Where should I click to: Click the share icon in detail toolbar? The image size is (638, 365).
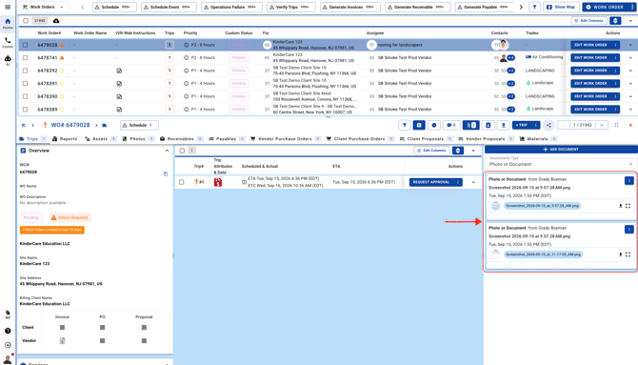(x=548, y=125)
